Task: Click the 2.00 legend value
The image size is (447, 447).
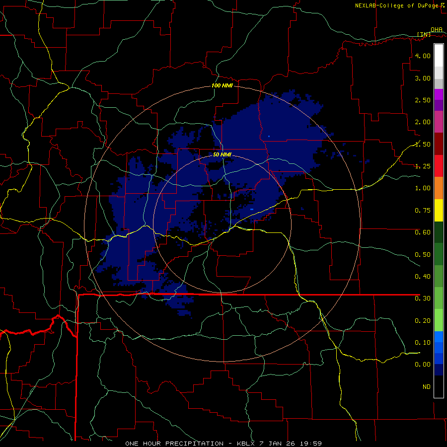Action: pyautogui.click(x=423, y=122)
